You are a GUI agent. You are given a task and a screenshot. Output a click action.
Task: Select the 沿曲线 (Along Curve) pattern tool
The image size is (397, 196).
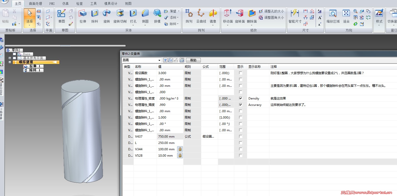(201, 17)
